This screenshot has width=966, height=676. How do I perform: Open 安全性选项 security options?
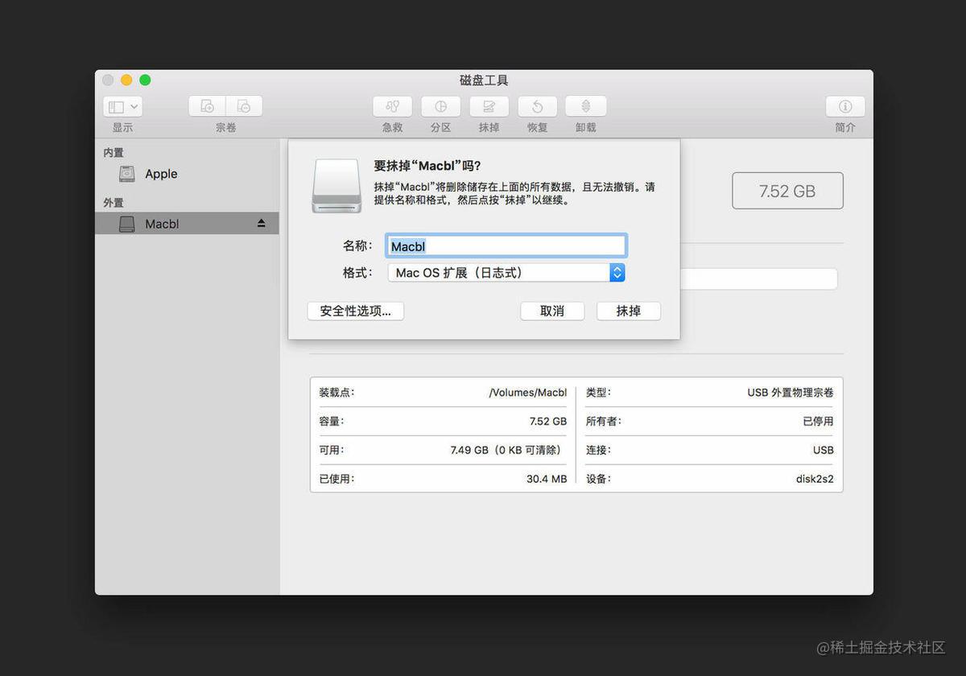coord(355,311)
